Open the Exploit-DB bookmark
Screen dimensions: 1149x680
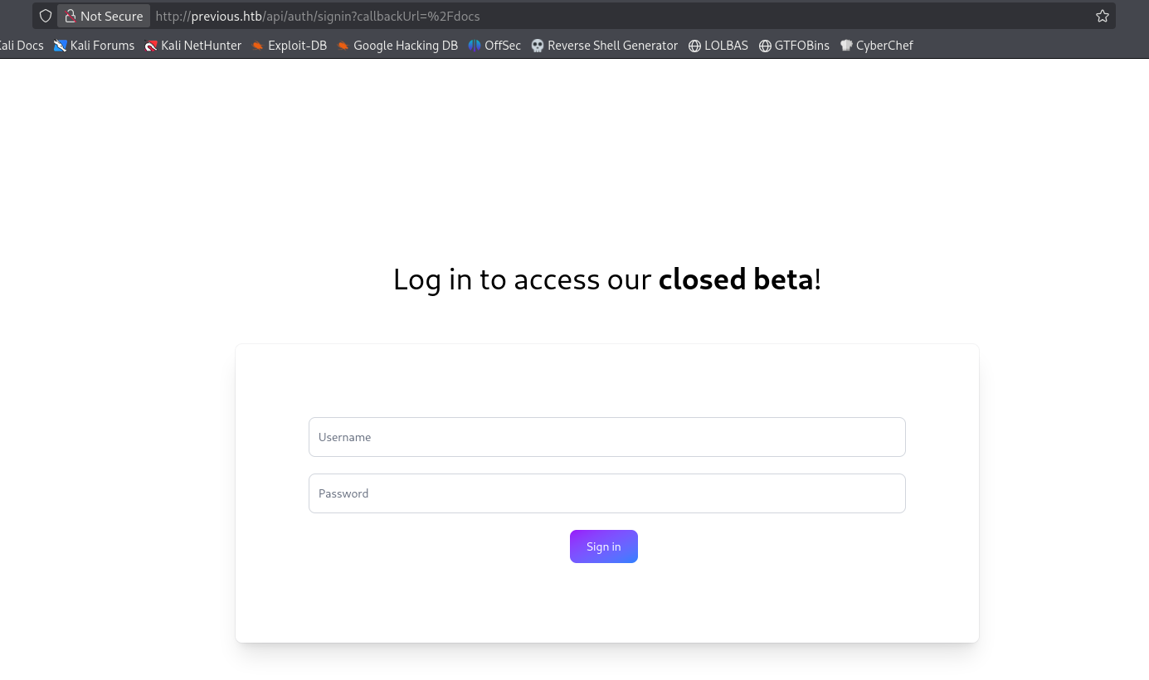pos(290,46)
